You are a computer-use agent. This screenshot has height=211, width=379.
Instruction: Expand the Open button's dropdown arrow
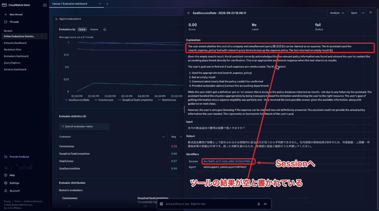363,13
